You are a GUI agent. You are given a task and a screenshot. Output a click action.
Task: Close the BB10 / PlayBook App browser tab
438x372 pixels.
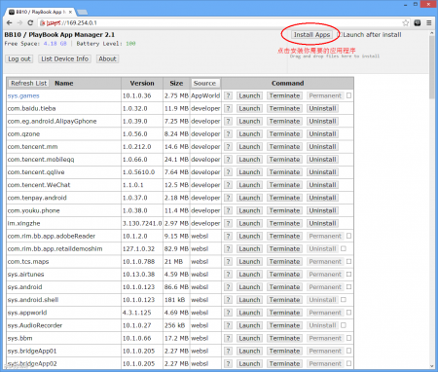click(x=70, y=12)
